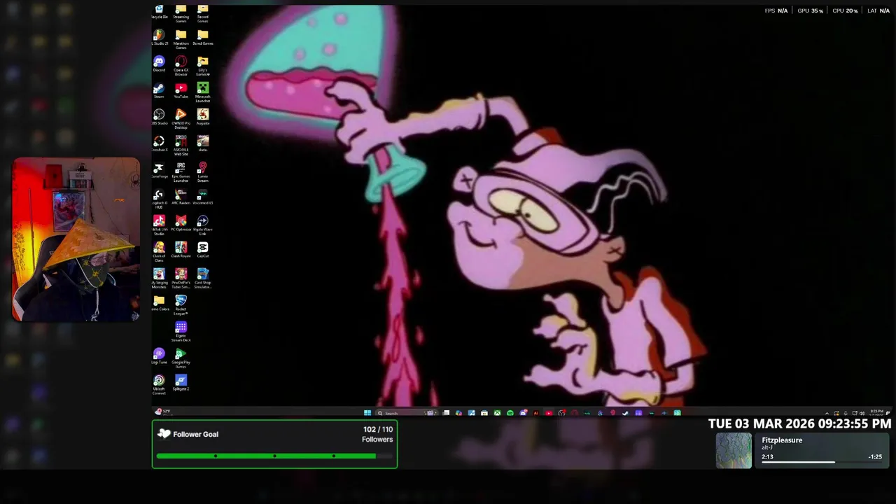896x504 pixels.
Task: Click the Follower Goal progress bar
Action: 274,456
